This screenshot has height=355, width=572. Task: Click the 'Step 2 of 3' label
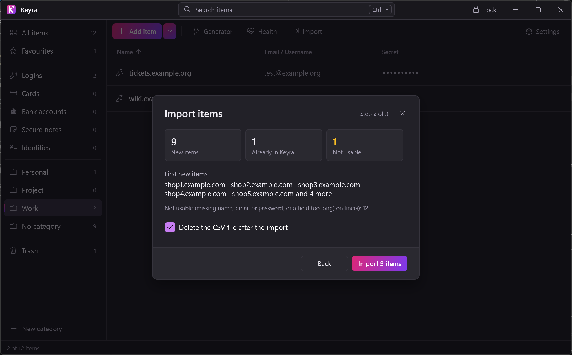pos(374,114)
